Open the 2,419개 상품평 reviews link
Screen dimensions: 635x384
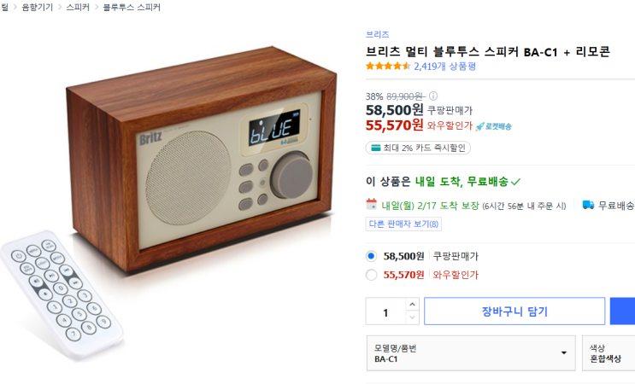tap(444, 67)
